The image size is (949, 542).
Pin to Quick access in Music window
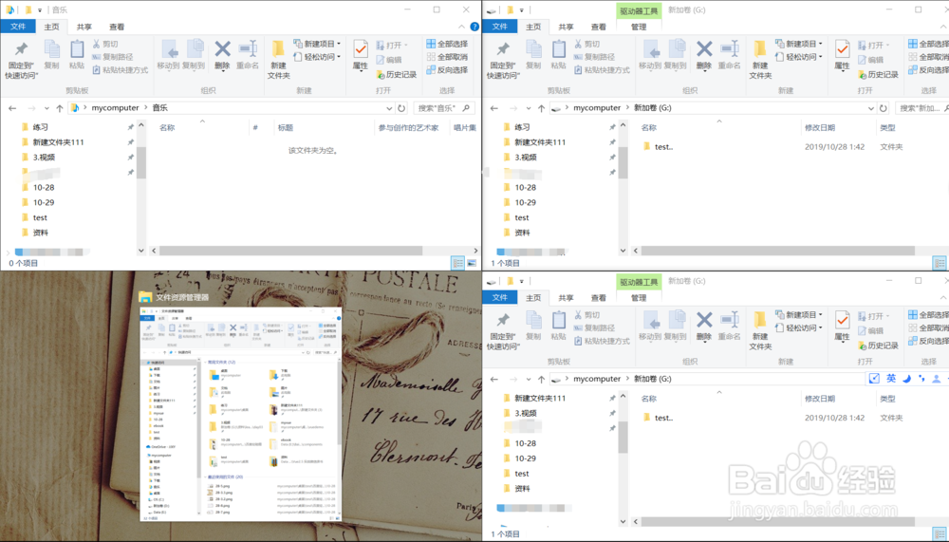pos(21,60)
